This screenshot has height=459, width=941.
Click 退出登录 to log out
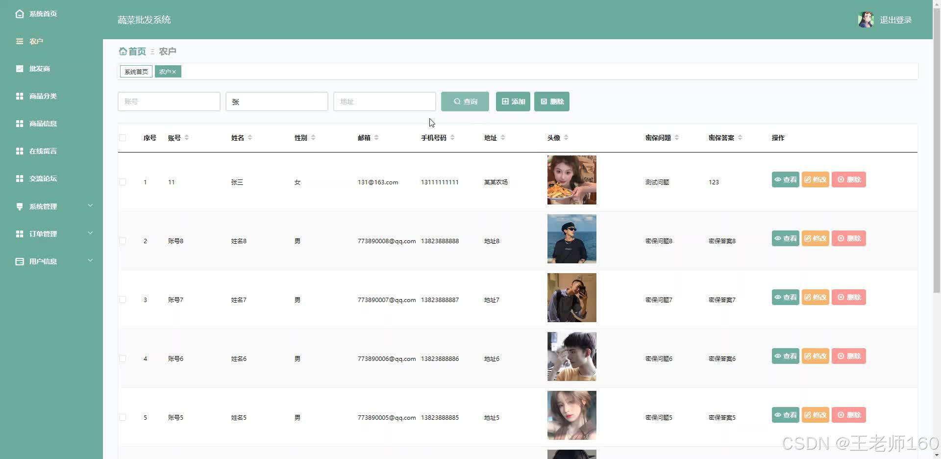896,20
